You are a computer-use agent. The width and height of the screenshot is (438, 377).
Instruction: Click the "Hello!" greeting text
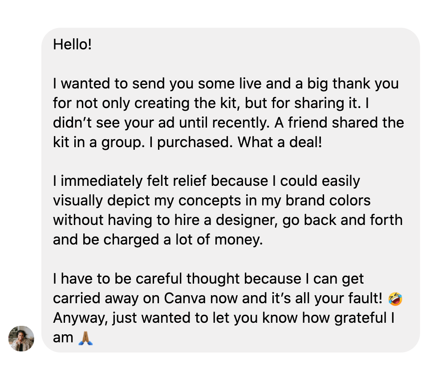pos(72,44)
